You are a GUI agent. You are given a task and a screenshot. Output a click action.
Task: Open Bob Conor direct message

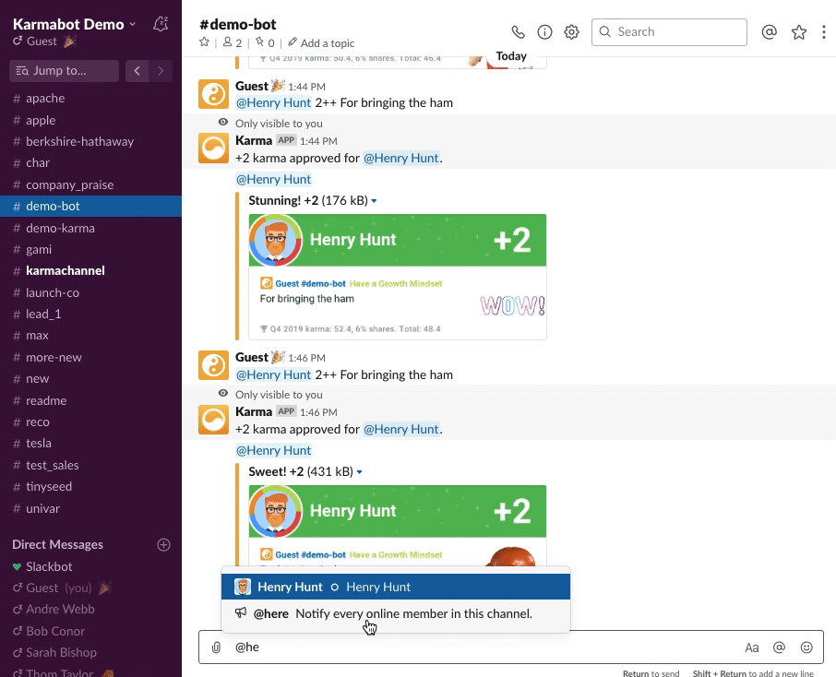pos(90,631)
